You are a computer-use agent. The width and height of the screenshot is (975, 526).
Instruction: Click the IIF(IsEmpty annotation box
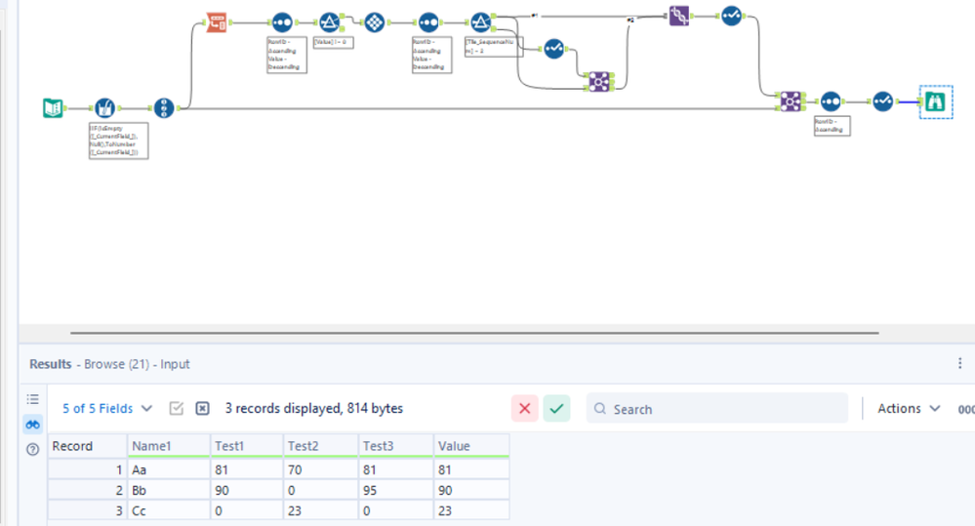[x=118, y=141]
